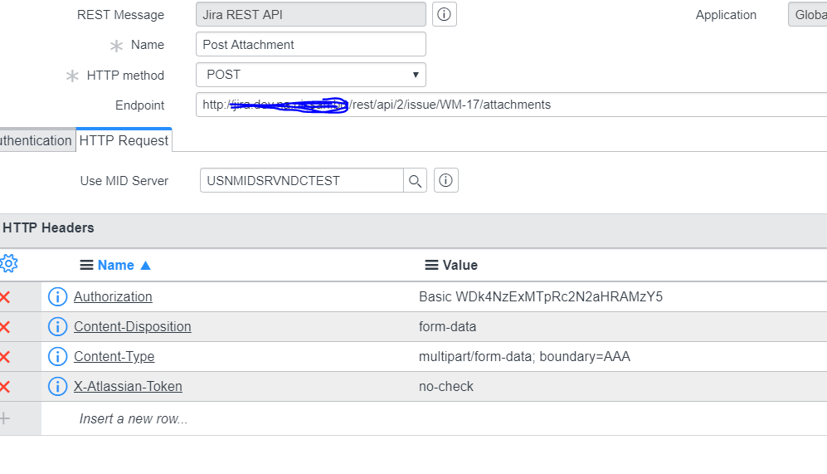Delete the X-Atlassian-Token header row
The image size is (827, 474).
click(5, 386)
